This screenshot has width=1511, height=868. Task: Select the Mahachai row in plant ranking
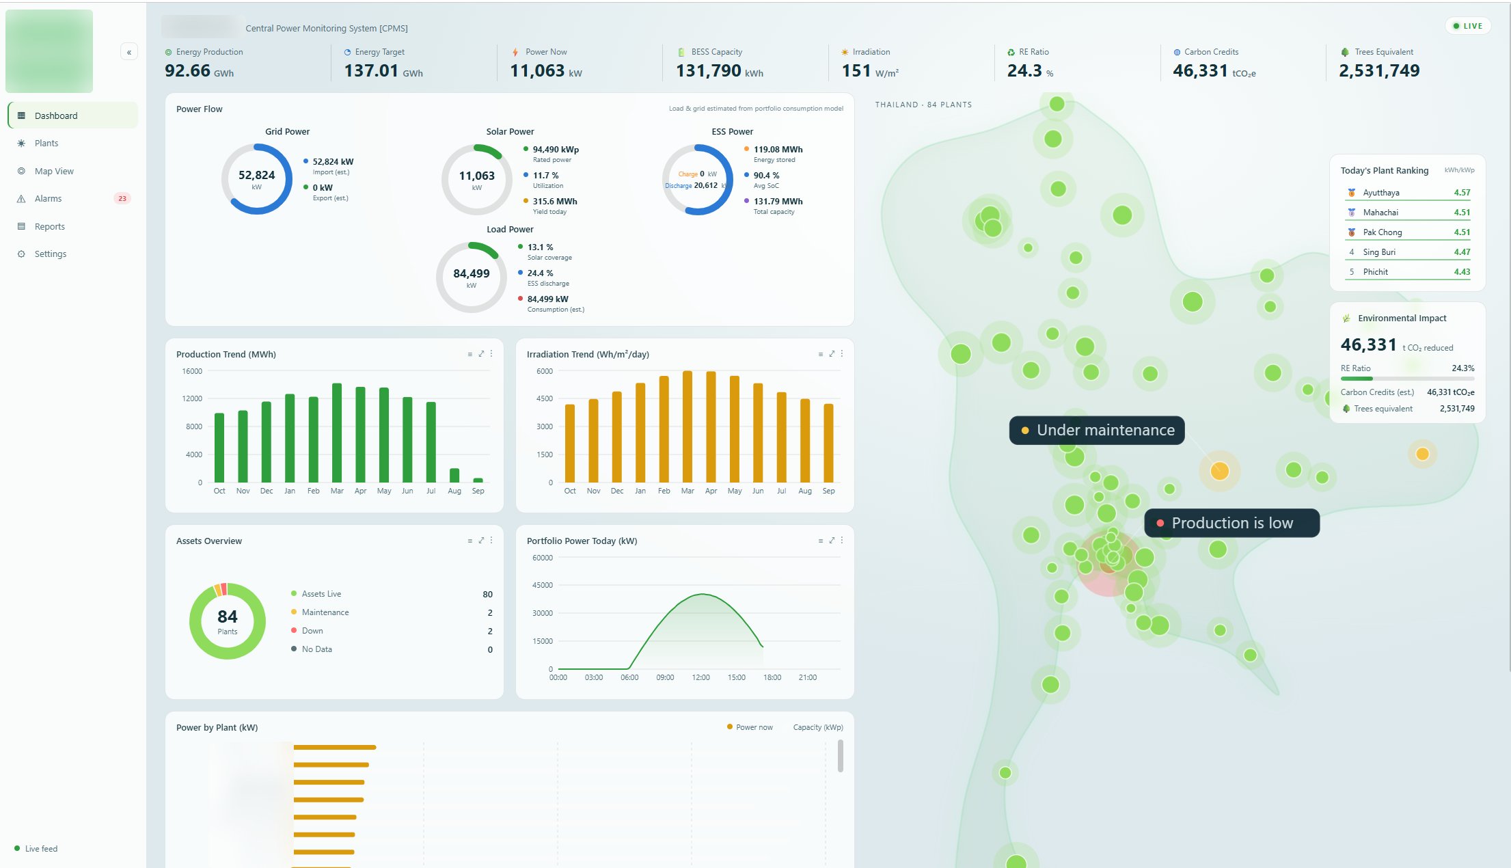coord(1408,213)
